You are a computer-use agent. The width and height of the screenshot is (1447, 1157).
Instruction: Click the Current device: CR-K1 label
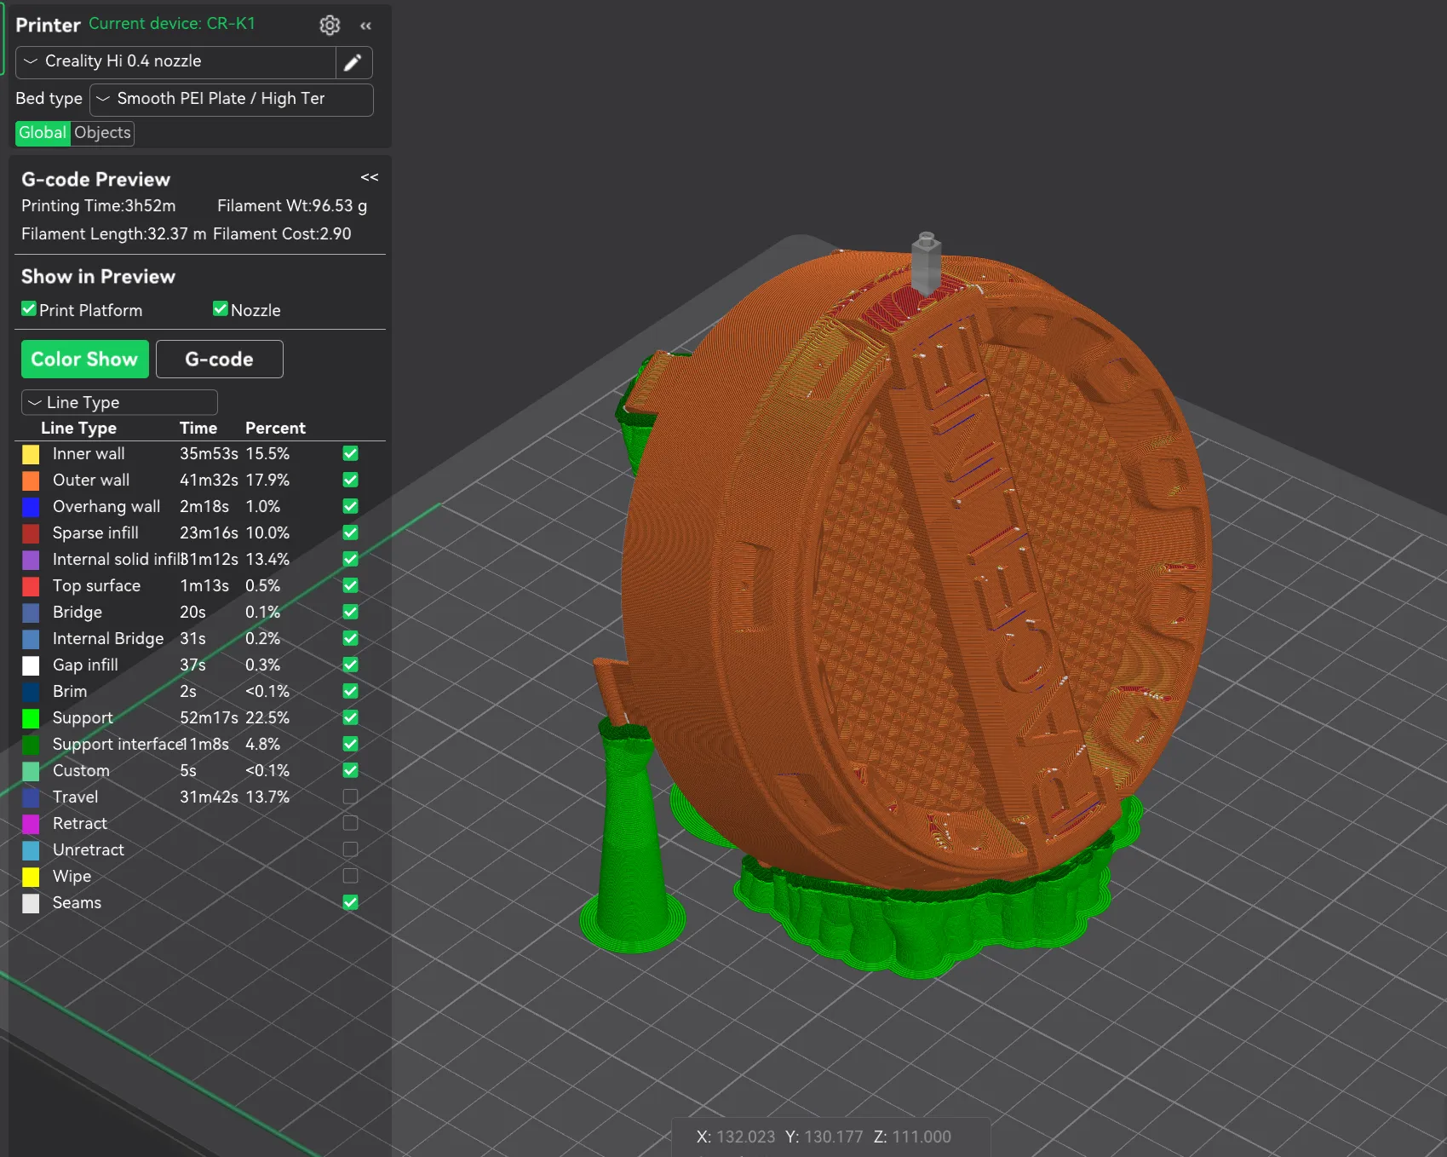click(x=172, y=24)
